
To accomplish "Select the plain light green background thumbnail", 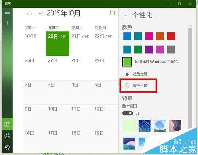I will (x=129, y=126).
